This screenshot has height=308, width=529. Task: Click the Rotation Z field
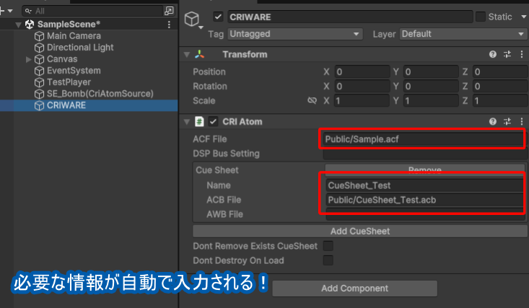tap(500, 87)
